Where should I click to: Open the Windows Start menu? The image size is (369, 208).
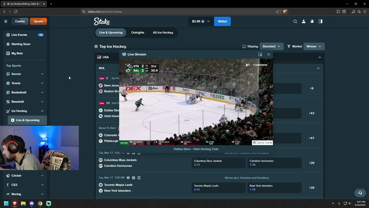click(x=6, y=203)
